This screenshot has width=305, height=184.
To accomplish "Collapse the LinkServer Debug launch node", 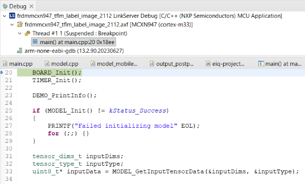I will click(x=5, y=16).
